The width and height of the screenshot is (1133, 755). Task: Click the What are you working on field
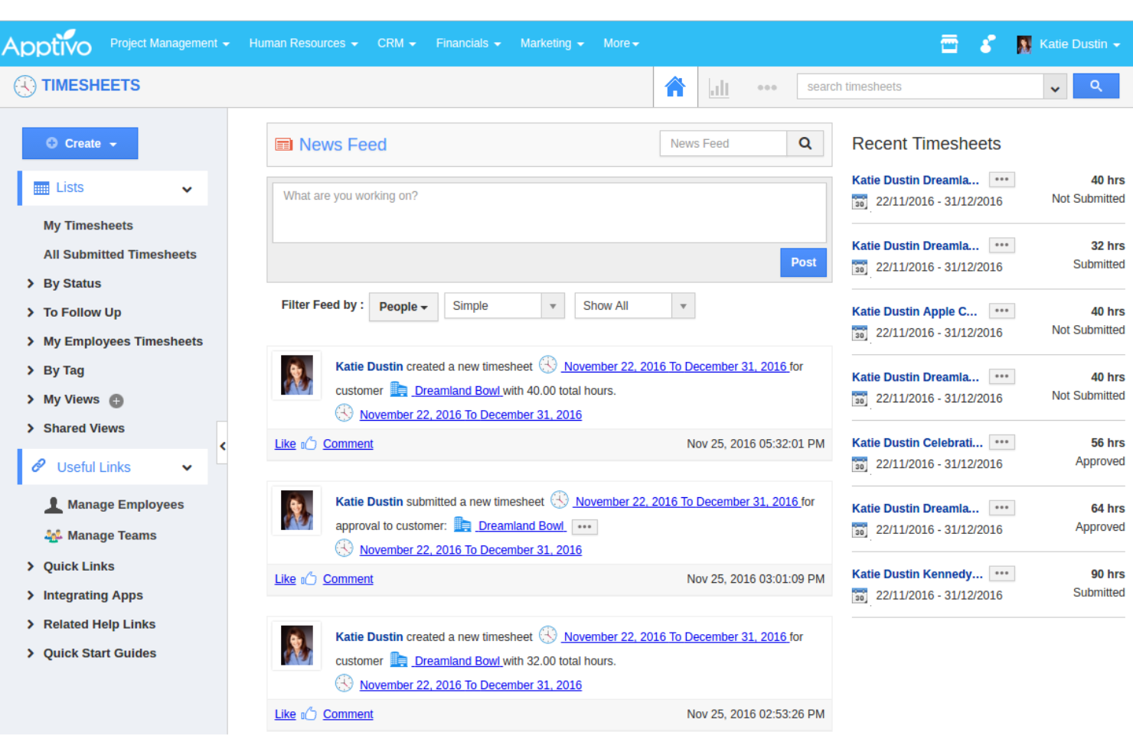(x=548, y=213)
